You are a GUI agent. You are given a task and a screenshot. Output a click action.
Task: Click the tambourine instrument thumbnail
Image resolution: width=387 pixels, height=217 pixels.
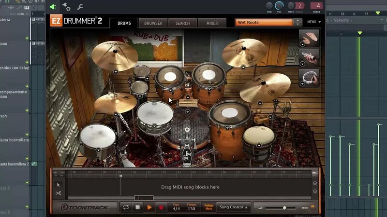(309, 78)
